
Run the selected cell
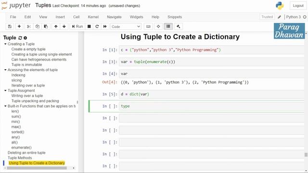(x=77, y=26)
